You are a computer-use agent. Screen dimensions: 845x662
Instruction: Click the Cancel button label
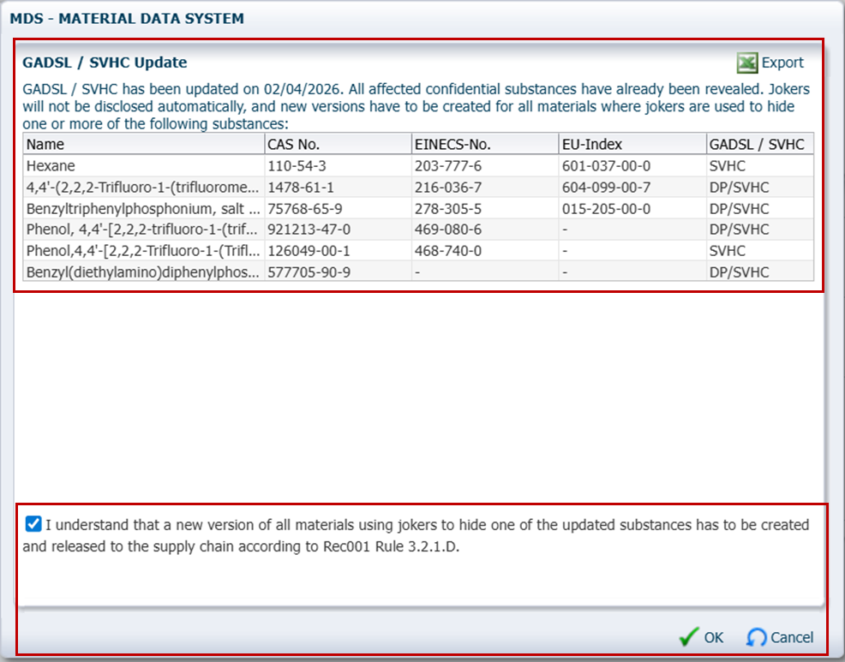coord(792,638)
